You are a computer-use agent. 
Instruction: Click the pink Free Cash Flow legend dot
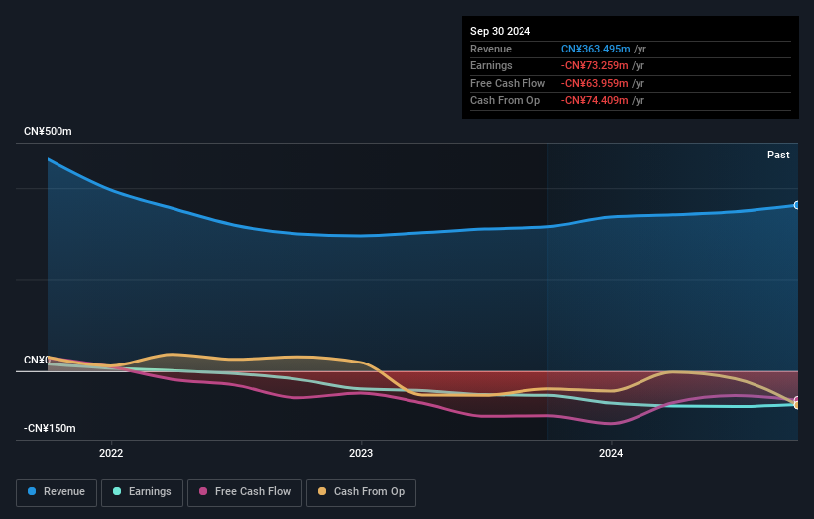pyautogui.click(x=203, y=491)
